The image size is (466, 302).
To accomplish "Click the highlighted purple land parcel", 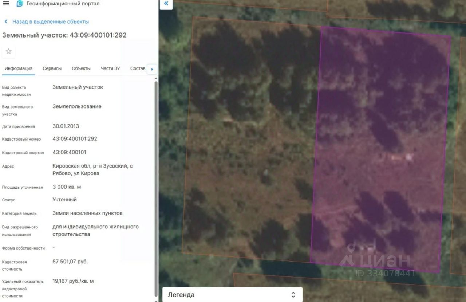I will click(380, 149).
